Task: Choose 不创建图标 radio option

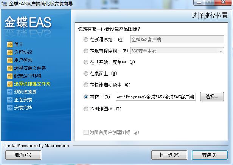Action: [x=86, y=109]
